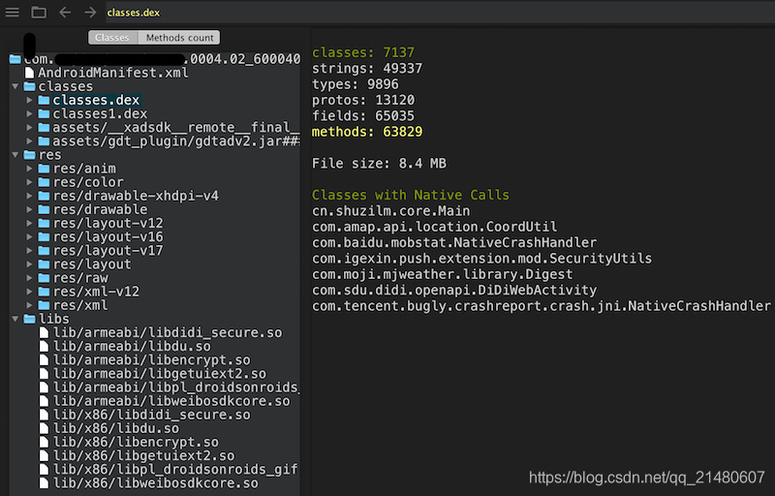Expand the assets/__xadsdk__remote__final node arrow

30,128
